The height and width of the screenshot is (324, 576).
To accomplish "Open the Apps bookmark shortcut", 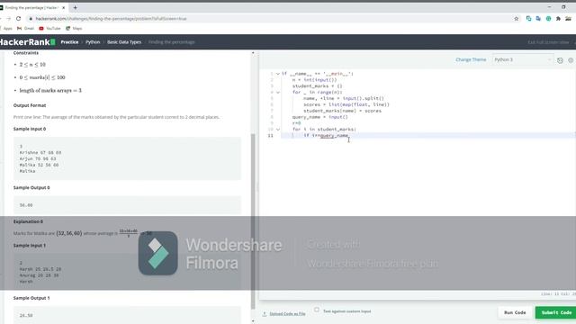I will pos(7,28).
